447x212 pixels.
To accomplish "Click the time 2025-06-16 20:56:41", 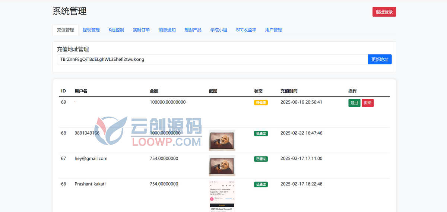I will click(x=301, y=102).
